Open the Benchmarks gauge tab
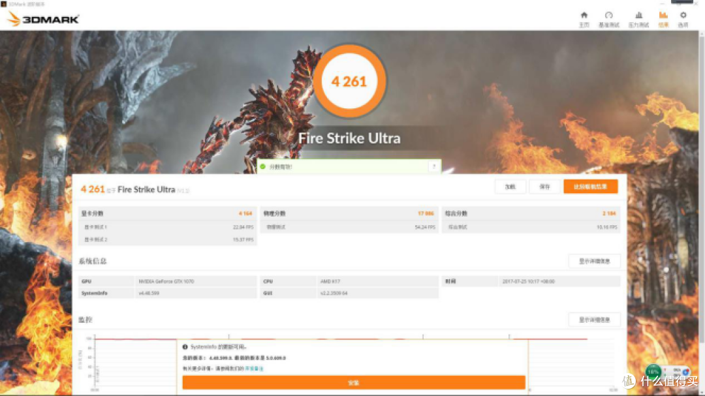The image size is (705, 396). (x=609, y=20)
